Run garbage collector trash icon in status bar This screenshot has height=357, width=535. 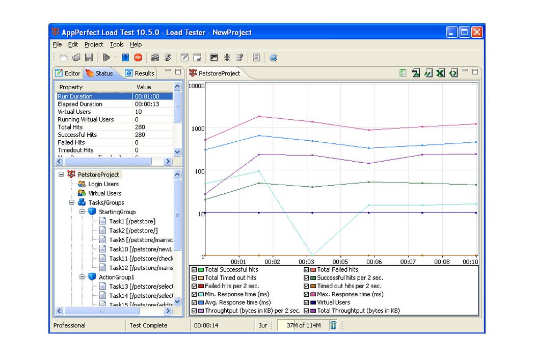click(x=333, y=325)
